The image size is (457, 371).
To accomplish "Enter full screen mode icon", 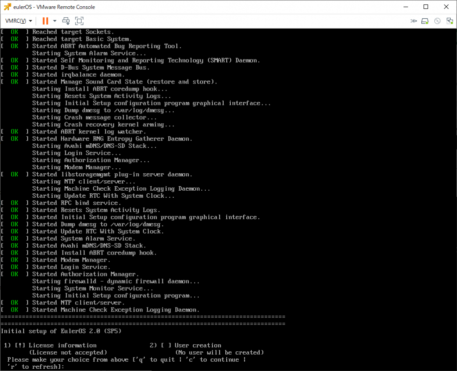I will 79,21.
